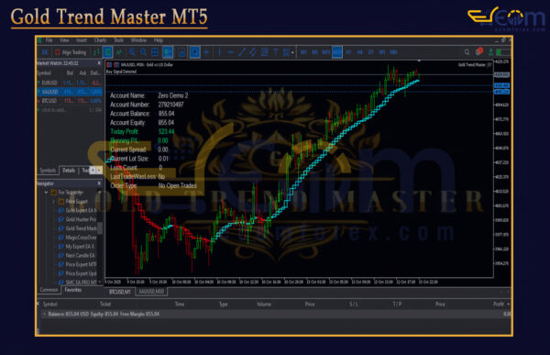
Task: Select the M30 timeframe button
Action: (x=337, y=52)
